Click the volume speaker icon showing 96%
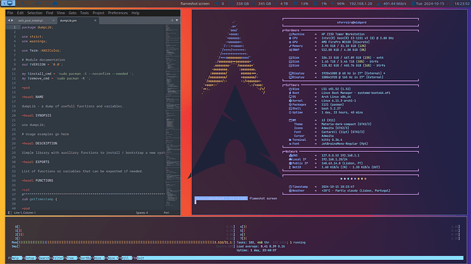The image size is (471, 264). pyautogui.click(x=333, y=3)
